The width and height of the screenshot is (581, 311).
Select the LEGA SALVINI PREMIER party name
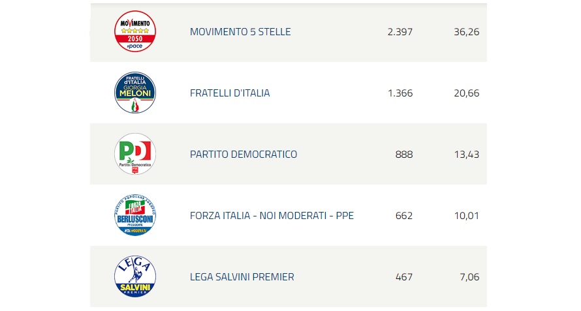tap(242, 277)
